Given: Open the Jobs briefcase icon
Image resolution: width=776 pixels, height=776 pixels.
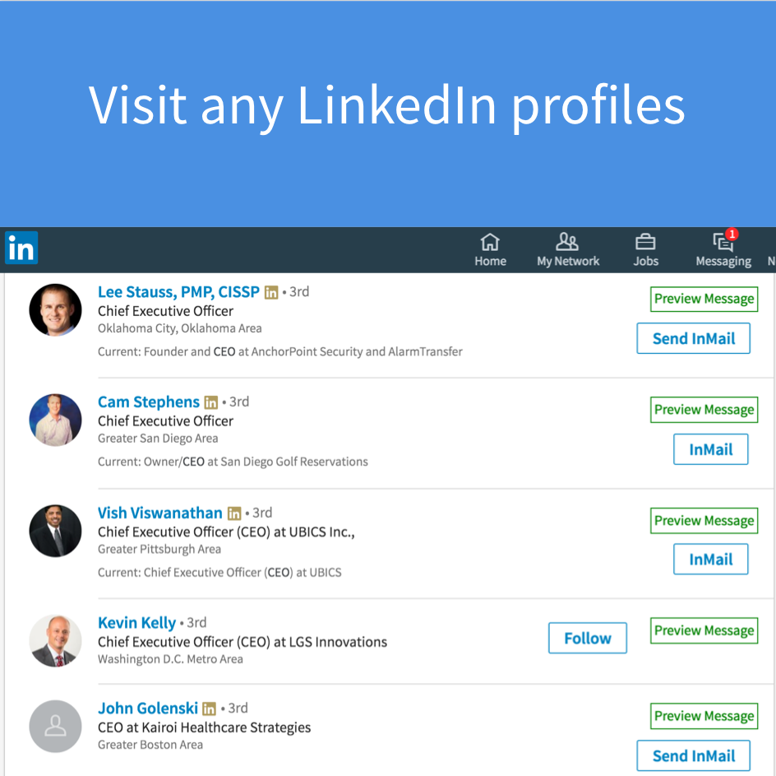Looking at the screenshot, I should (x=645, y=243).
